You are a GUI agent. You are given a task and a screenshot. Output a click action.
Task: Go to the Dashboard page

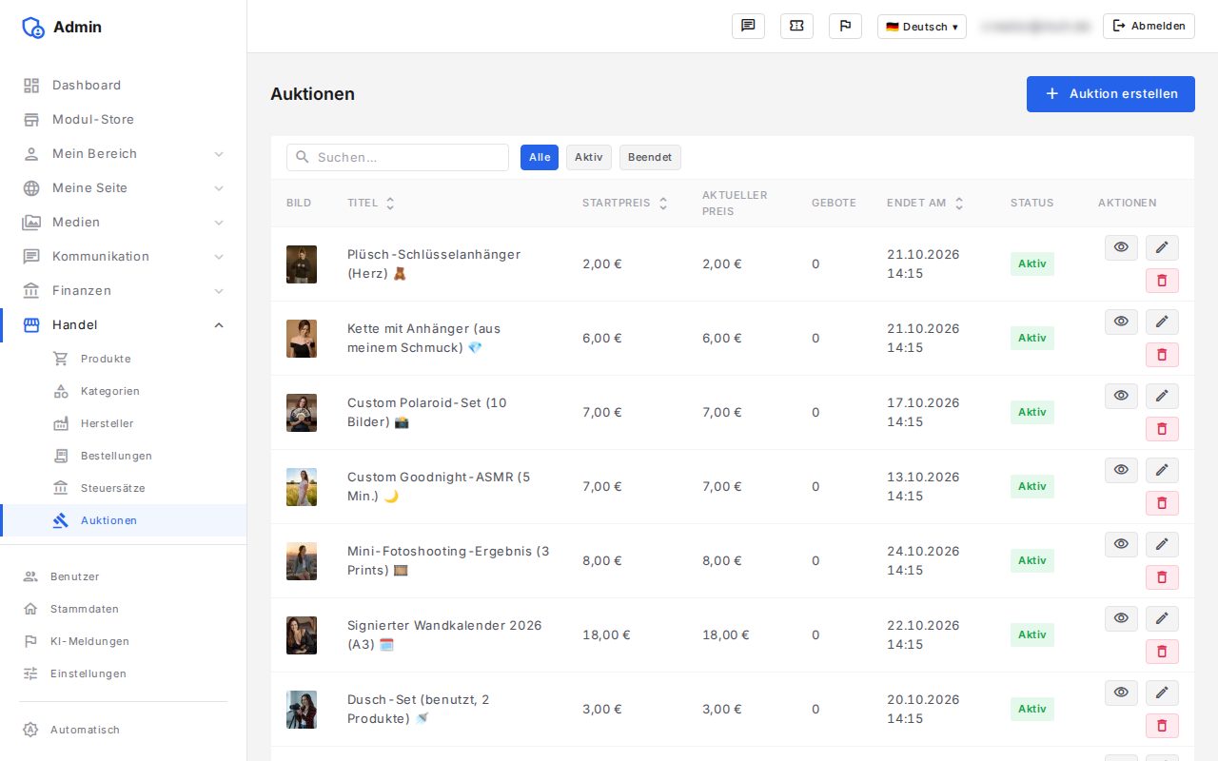[124, 85]
